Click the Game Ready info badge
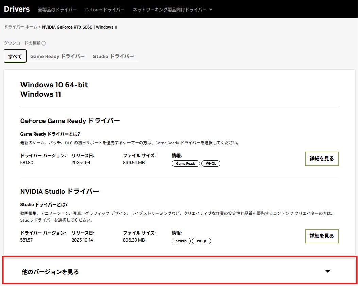358x286 pixels. tap(186, 163)
